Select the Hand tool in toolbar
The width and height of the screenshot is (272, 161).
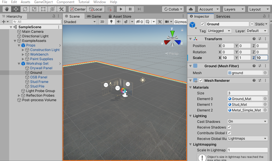[7, 9]
